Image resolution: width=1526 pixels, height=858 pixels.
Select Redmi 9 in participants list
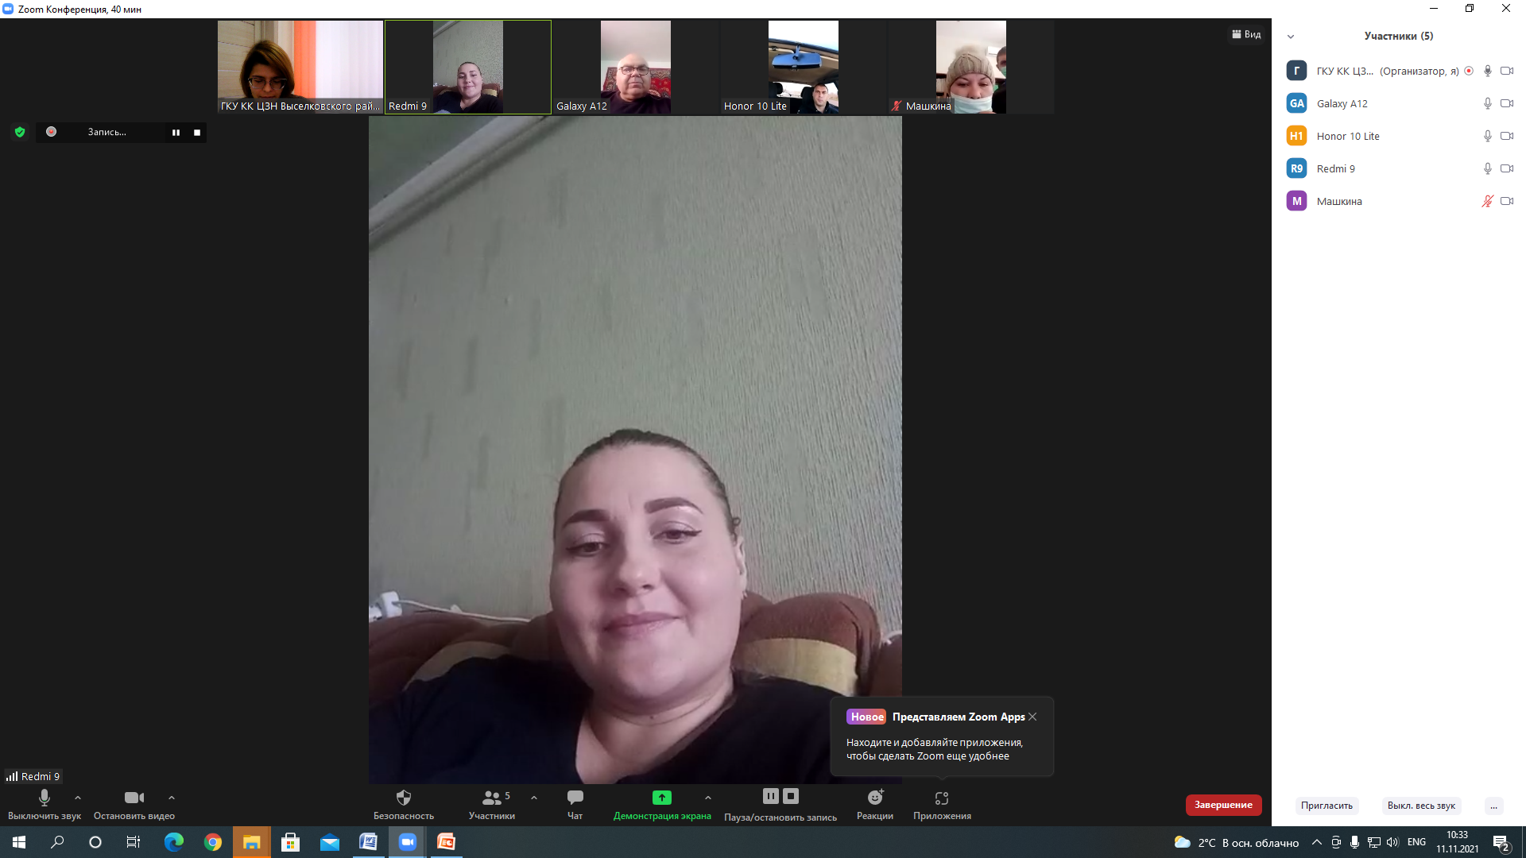[x=1399, y=168]
